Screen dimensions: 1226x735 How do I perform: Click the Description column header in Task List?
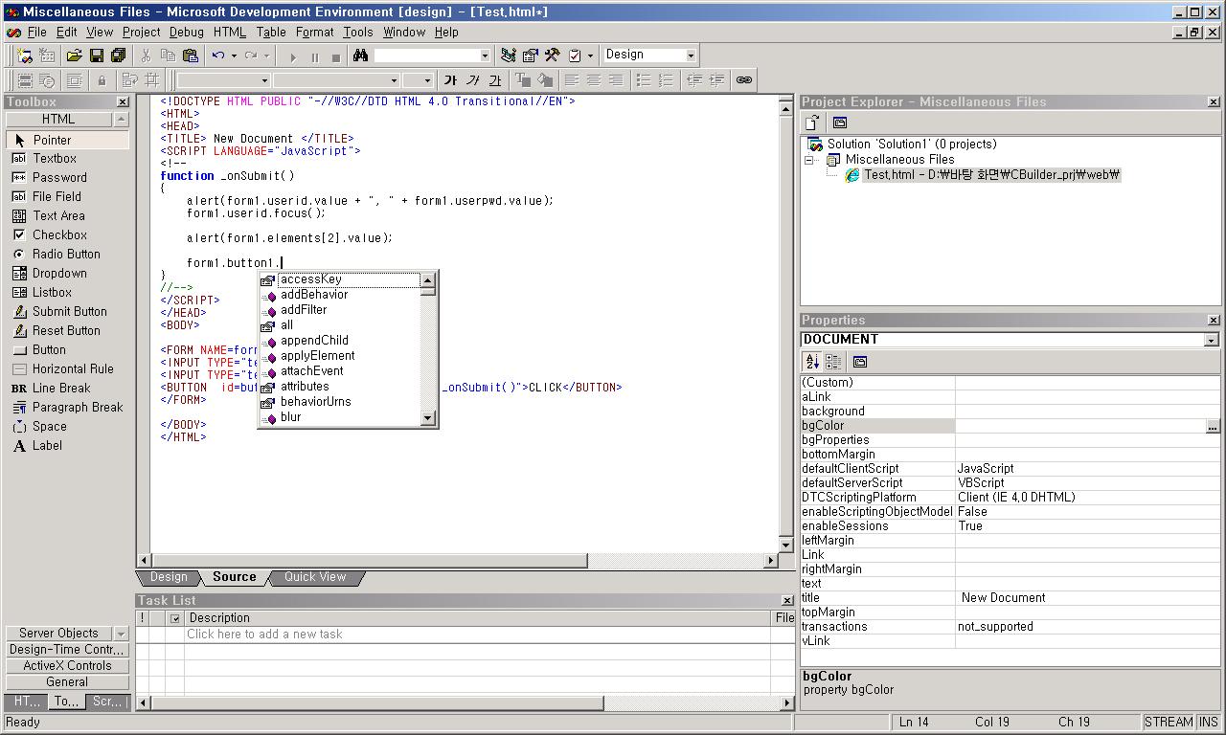[477, 618]
